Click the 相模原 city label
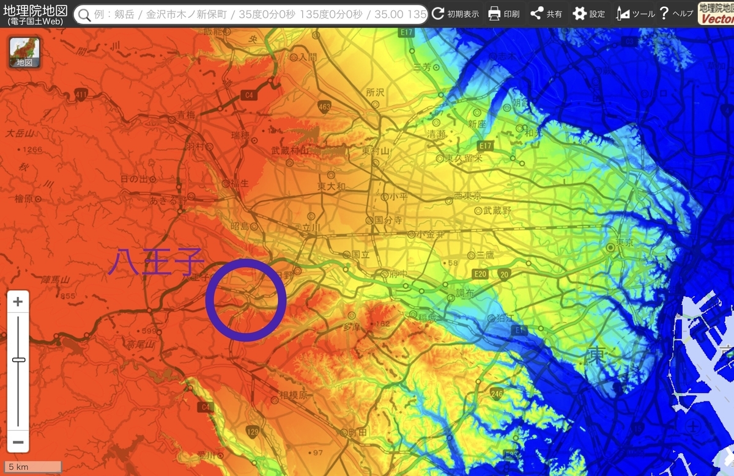Image resolution: width=734 pixels, height=476 pixels. click(x=293, y=395)
